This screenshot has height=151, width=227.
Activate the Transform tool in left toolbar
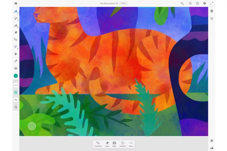(x=16, y=40)
